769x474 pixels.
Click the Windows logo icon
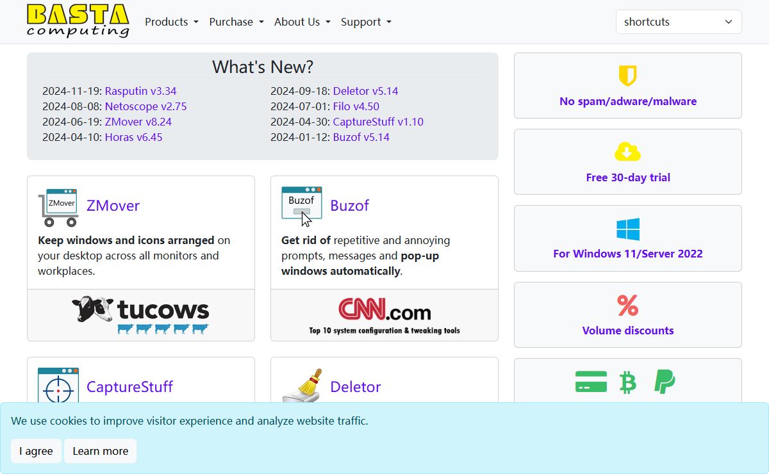coord(628,229)
